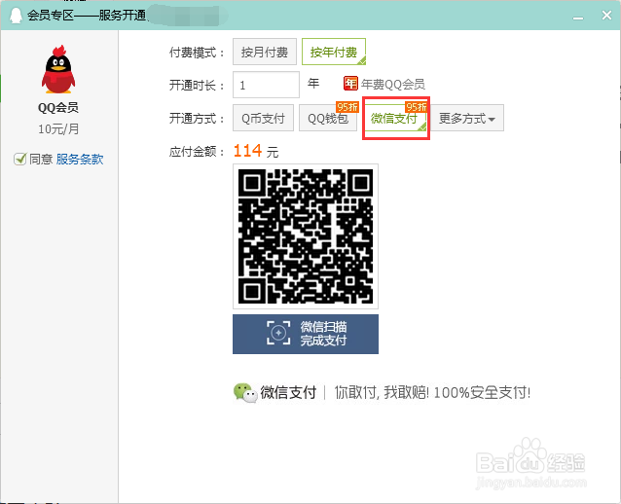Screen dimensions: 621x504
Task: Click the QQ penguin icon in title bar
Action: (16, 16)
